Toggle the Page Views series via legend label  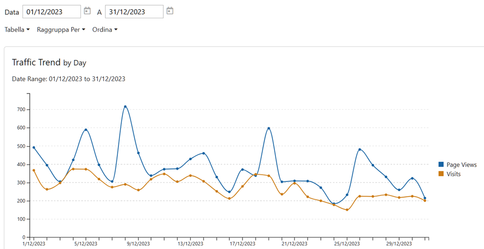click(x=461, y=165)
